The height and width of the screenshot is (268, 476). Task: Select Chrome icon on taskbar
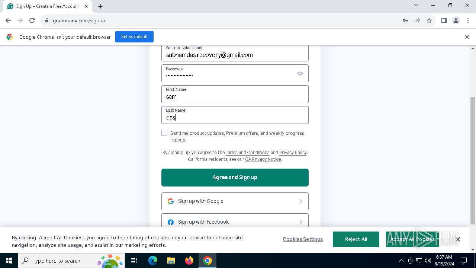(208, 261)
